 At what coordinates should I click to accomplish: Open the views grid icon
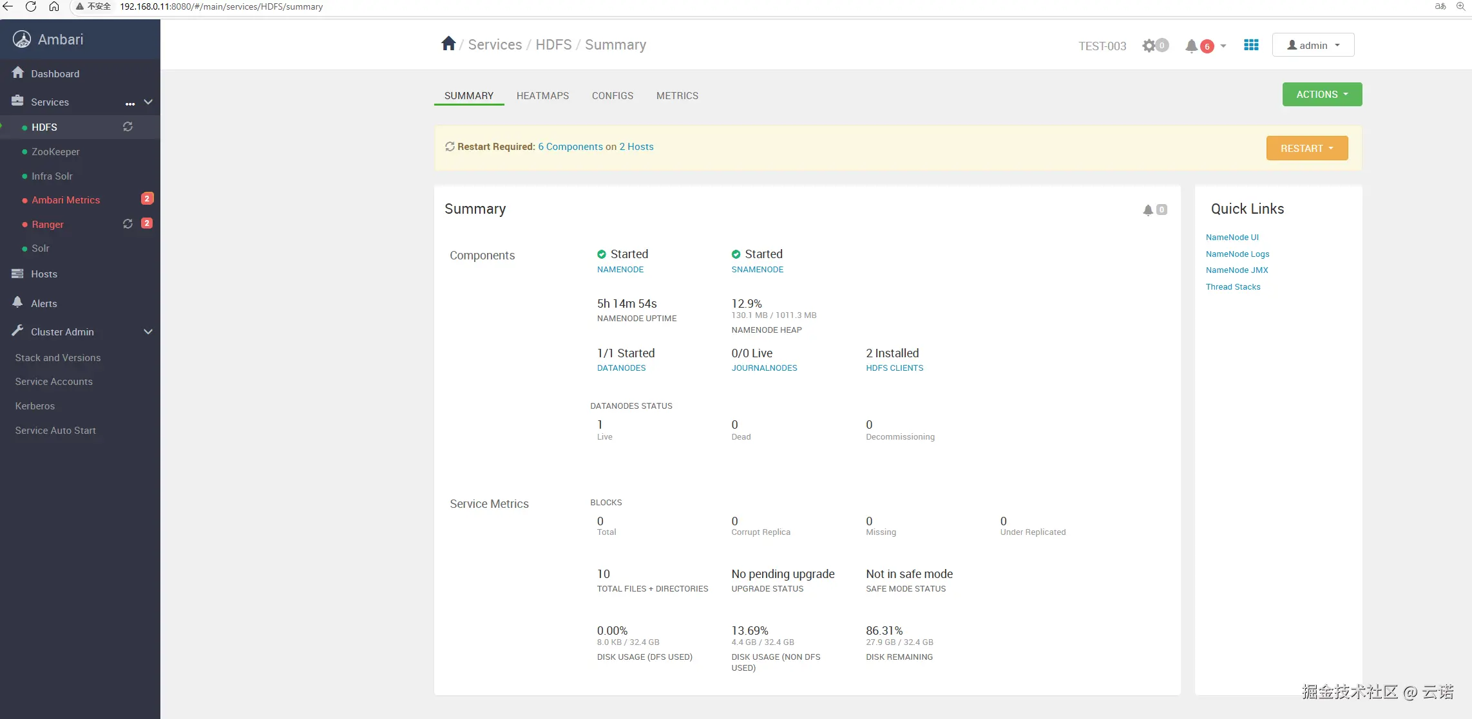(1251, 45)
